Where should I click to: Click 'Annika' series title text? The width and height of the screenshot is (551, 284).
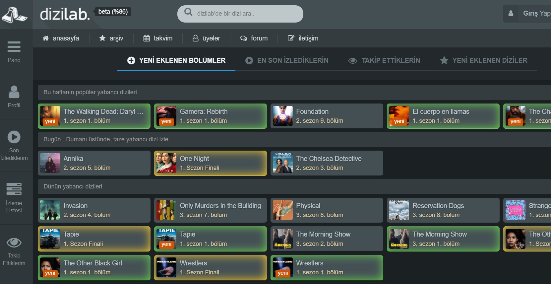[73, 159]
